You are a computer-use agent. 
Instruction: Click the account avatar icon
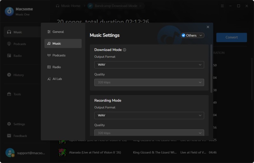tap(10, 153)
